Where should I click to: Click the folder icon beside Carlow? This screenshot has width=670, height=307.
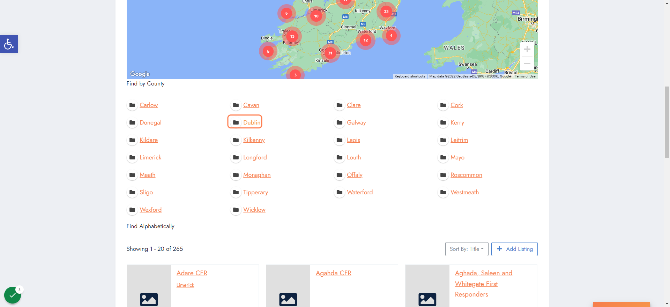132,105
